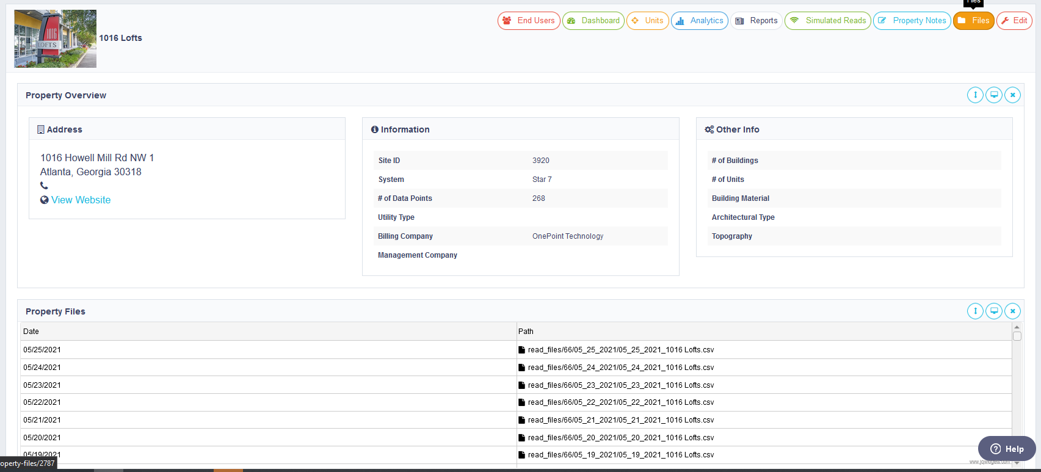
Task: Open Analytics from the top bar
Action: click(699, 21)
